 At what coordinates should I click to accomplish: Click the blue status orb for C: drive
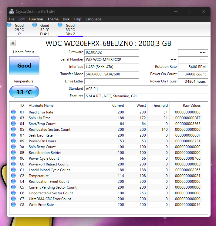(9, 25)
